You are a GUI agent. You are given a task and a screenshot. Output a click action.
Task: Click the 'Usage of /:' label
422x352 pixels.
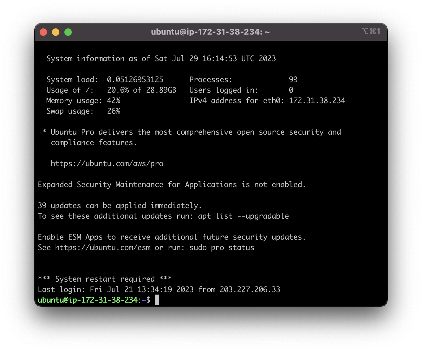tap(70, 90)
